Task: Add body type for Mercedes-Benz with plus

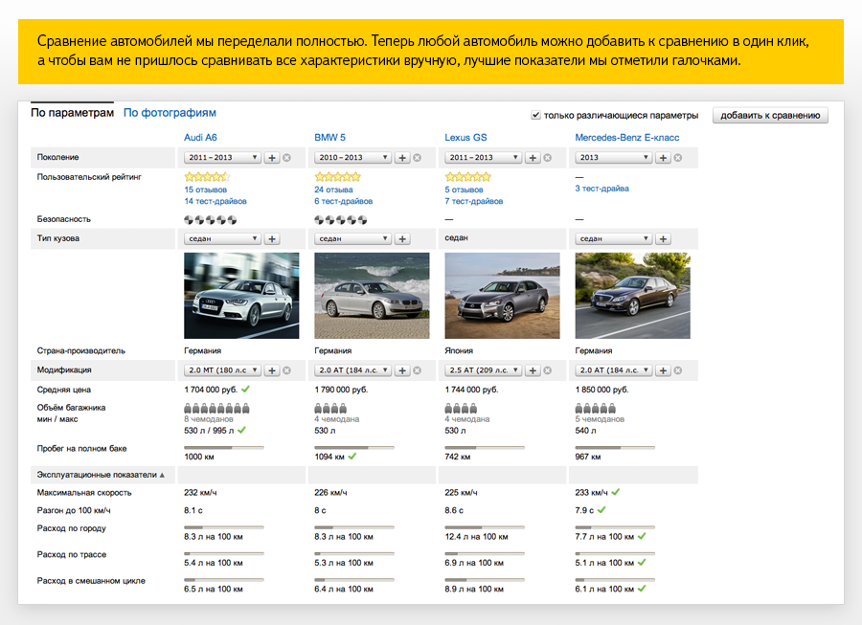Action: pos(663,239)
